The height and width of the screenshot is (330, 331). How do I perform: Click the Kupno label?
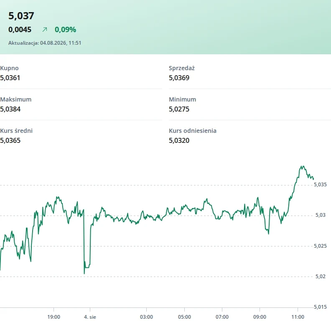coord(9,68)
